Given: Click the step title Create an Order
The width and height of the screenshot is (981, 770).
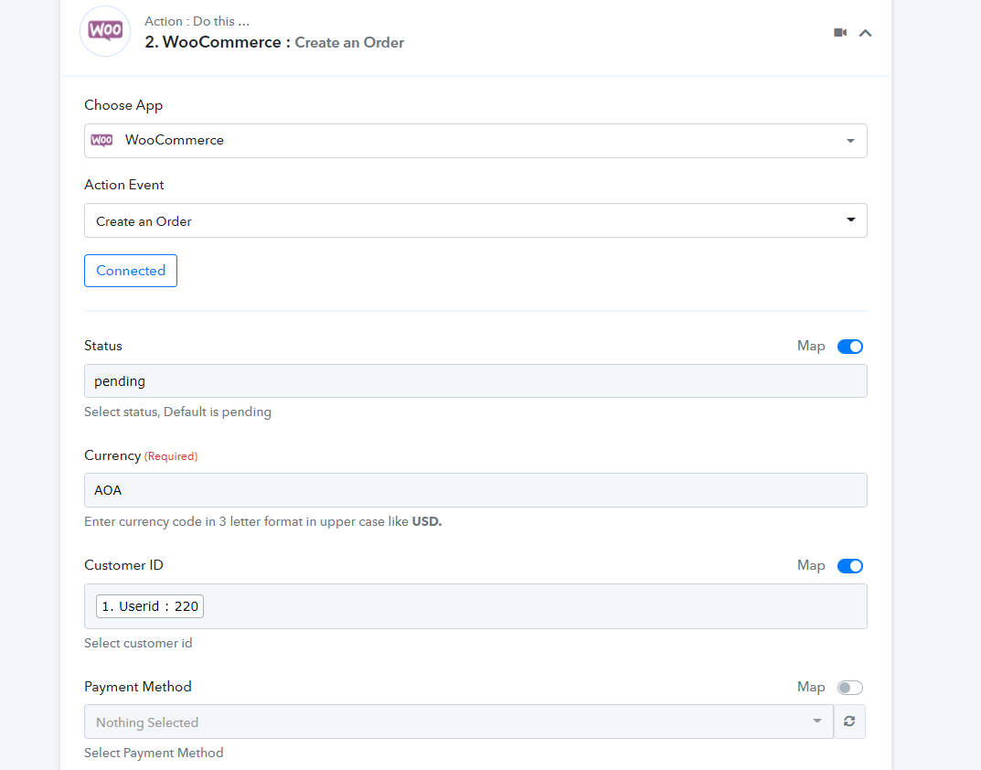Looking at the screenshot, I should click(349, 43).
